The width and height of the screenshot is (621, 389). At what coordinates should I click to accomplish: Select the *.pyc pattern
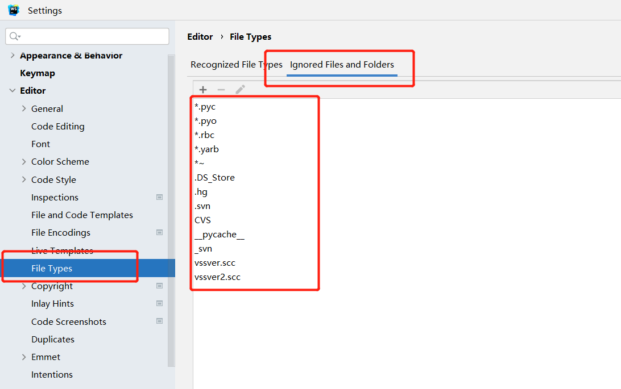coord(205,107)
